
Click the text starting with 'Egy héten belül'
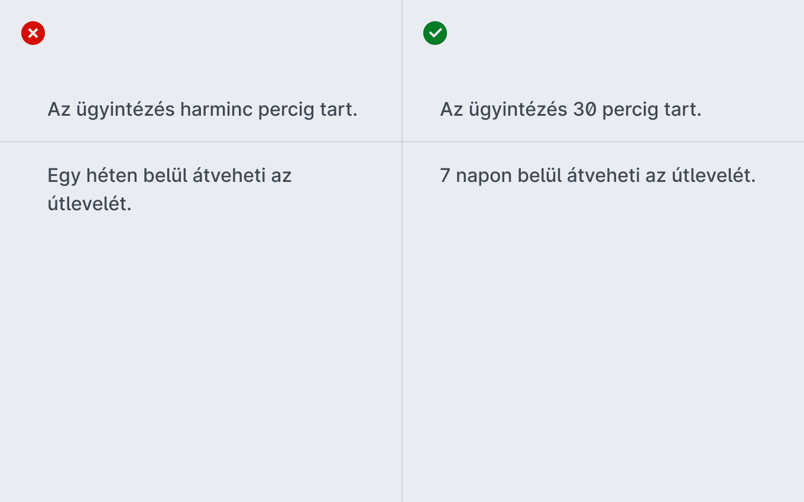tap(170, 190)
